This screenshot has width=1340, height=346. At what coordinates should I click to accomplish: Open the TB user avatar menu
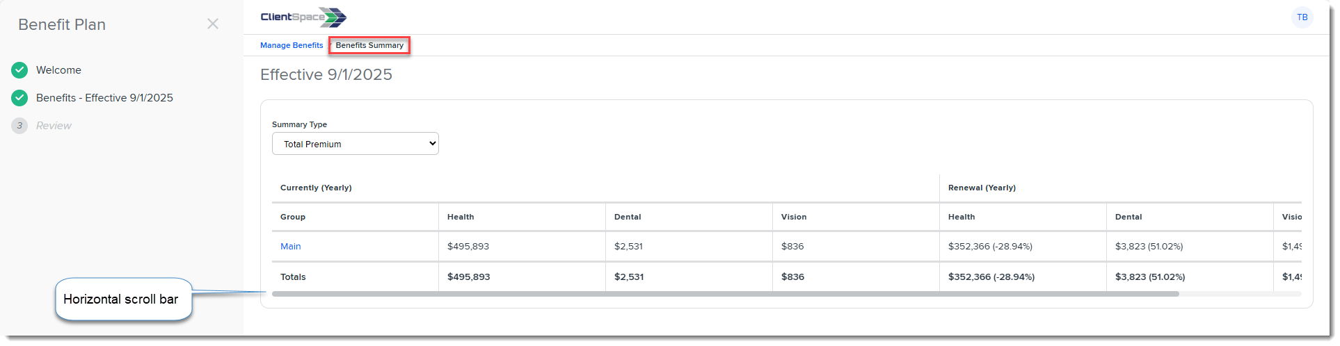tap(1302, 17)
